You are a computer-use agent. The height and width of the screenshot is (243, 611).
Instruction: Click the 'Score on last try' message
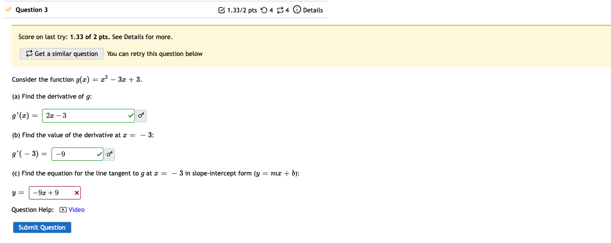tap(95, 37)
